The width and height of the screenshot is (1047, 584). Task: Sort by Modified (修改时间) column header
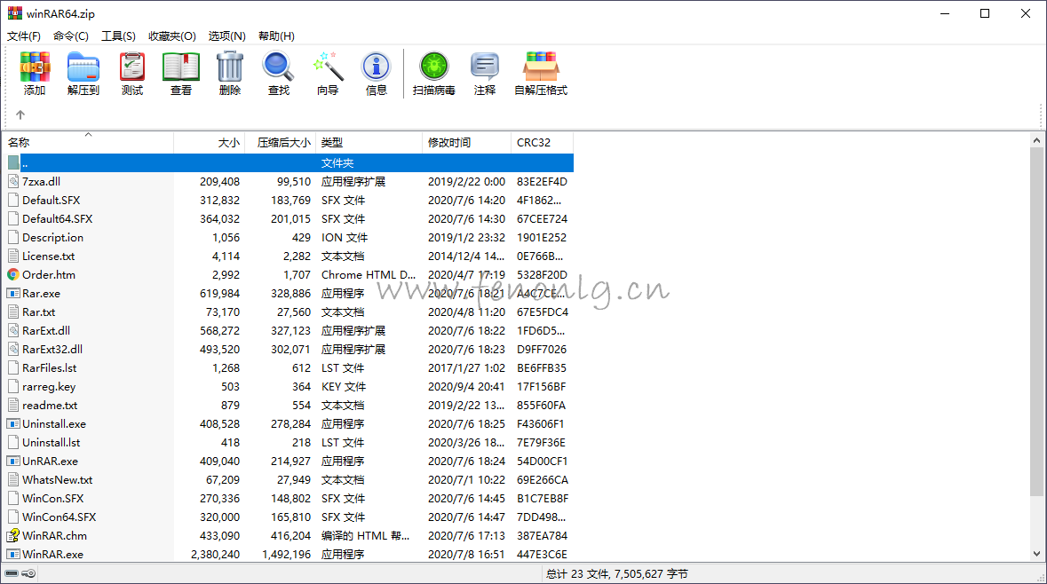pos(466,142)
